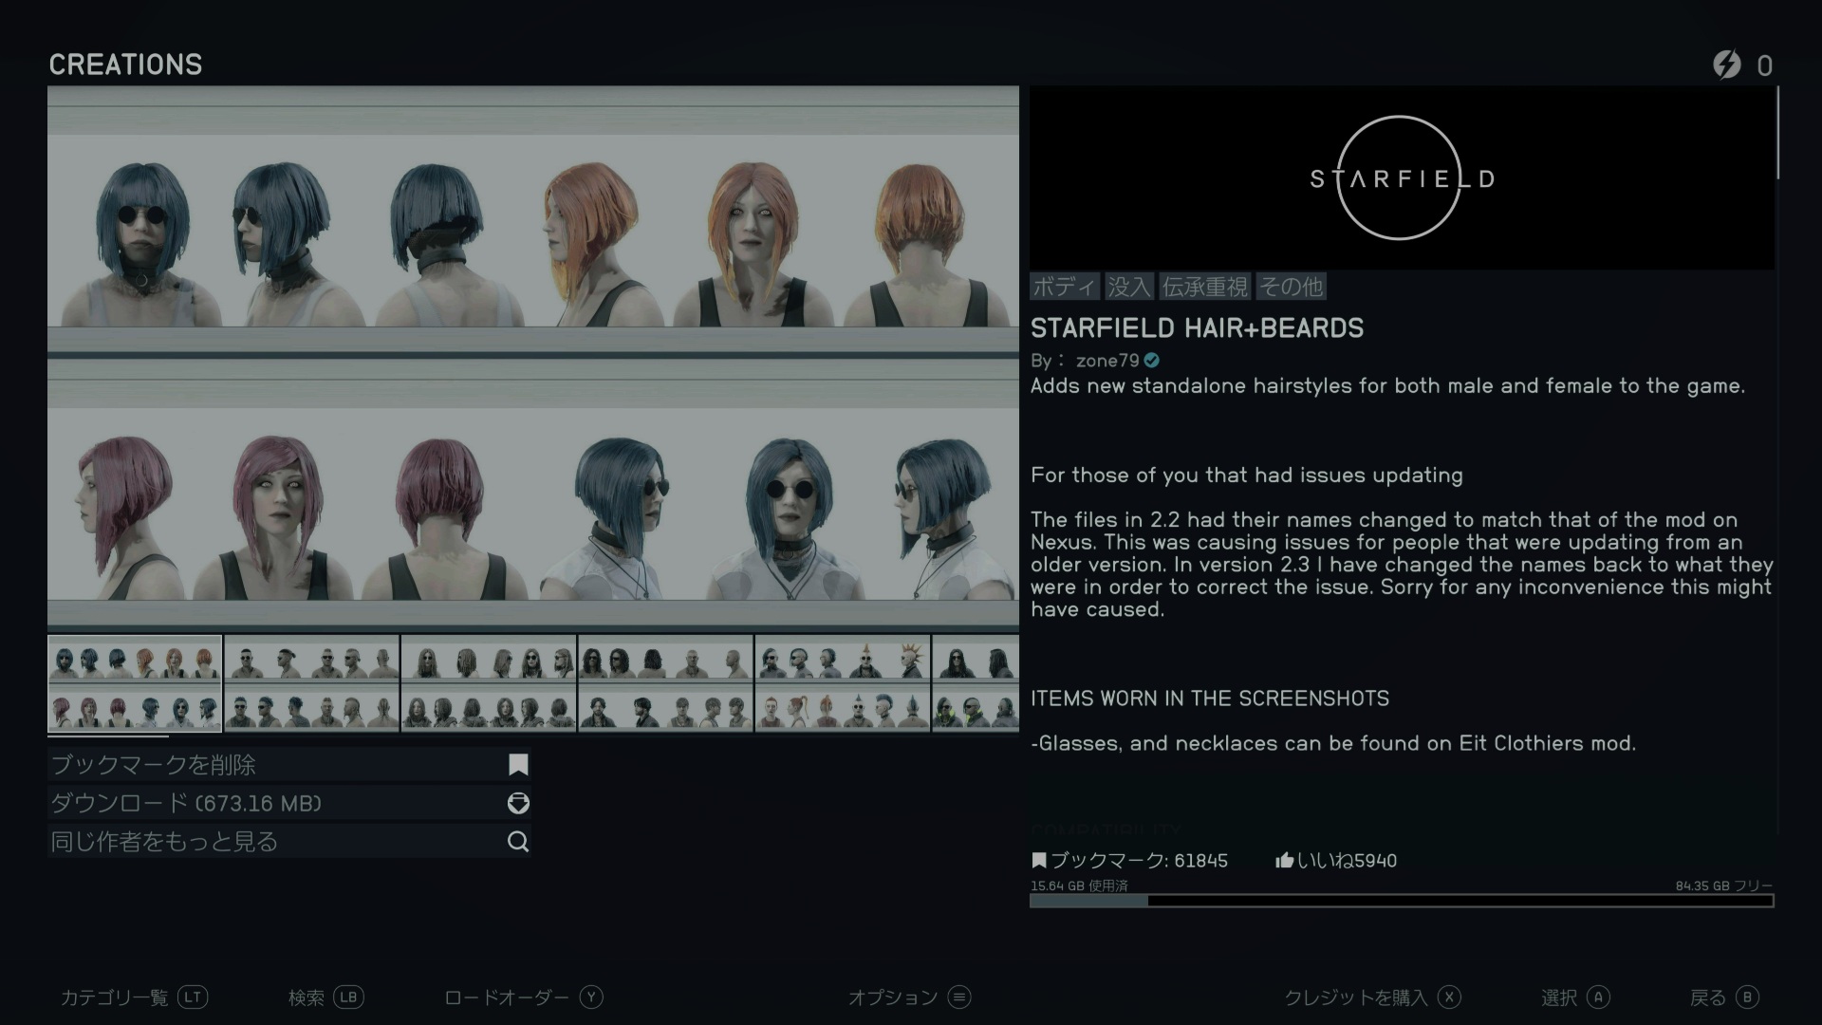Screen dimensions: 1822x1025
Task: Select the ボディ category tag
Action: [x=1064, y=287]
